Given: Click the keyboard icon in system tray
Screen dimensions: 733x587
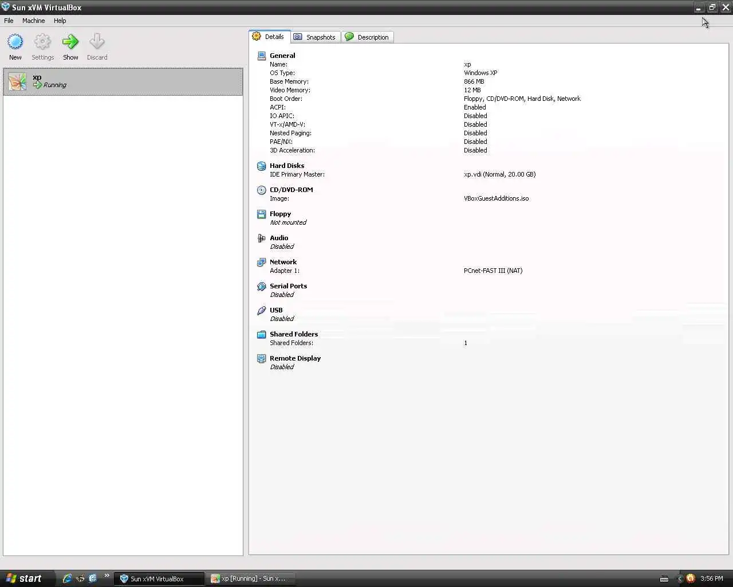Looking at the screenshot, I should coord(664,579).
